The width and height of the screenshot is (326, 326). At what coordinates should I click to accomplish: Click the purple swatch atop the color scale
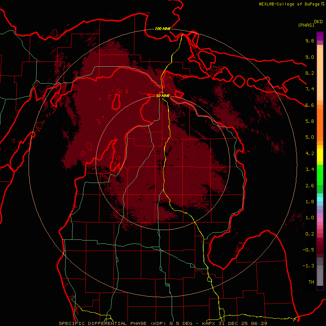(320, 36)
